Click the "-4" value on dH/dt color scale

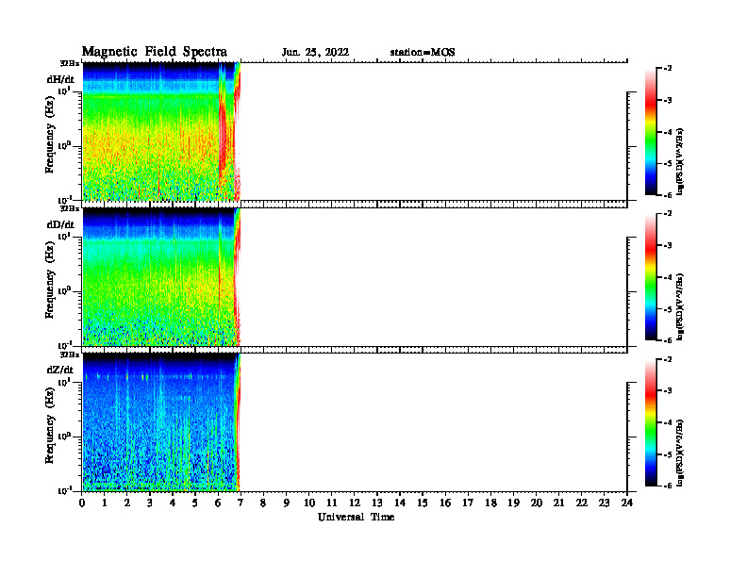point(668,132)
